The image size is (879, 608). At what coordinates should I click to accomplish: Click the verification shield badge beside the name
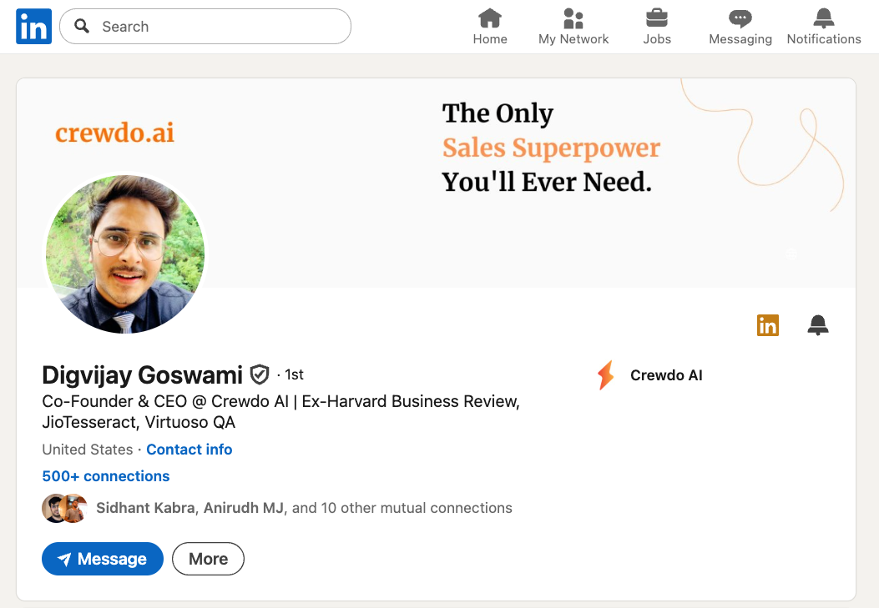click(260, 374)
